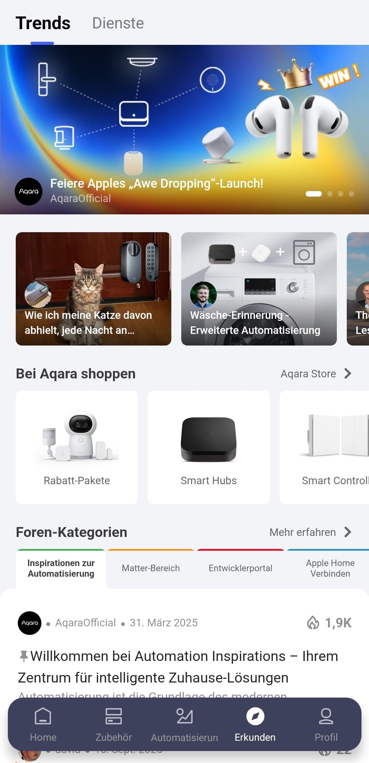Viewport: 369px width, 763px height.
Task: Open the cat door-lock article thumbnail
Action: (93, 289)
